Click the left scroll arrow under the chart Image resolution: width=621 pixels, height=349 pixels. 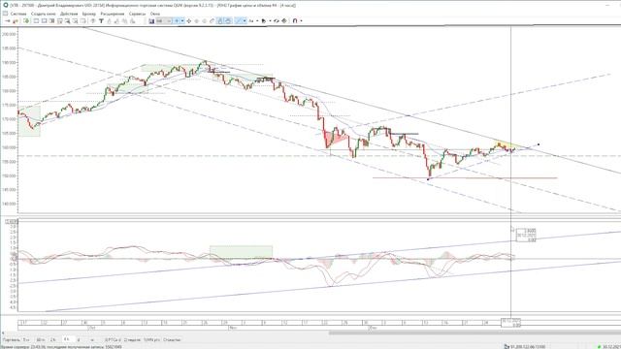[x=3, y=333]
